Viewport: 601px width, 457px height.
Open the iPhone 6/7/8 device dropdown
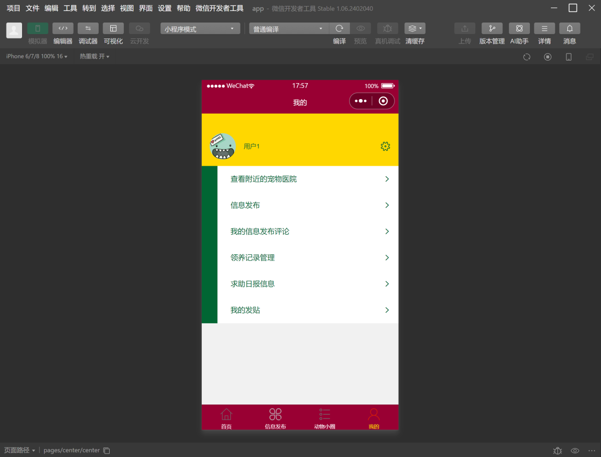pyautogui.click(x=37, y=57)
